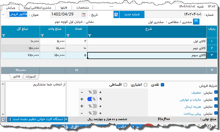The image size is (220, 132).
Task: Switch تخفیف percent toggle
Action: [92, 92]
